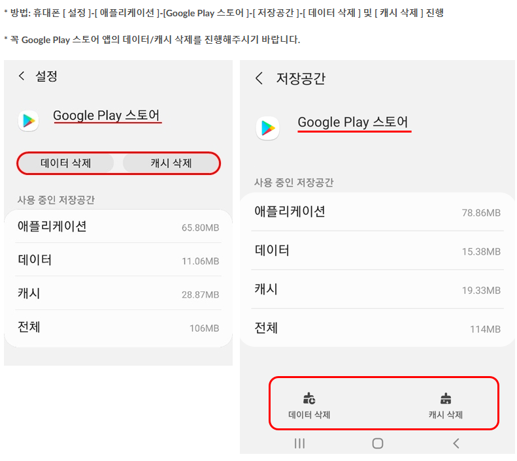Select 설정 header title
The width and height of the screenshot is (517, 461).
click(x=46, y=76)
